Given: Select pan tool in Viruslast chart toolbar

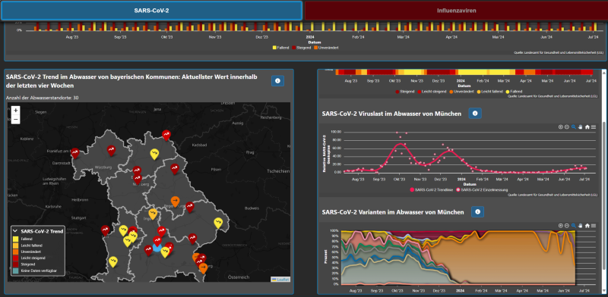Looking at the screenshot, I should 581,127.
